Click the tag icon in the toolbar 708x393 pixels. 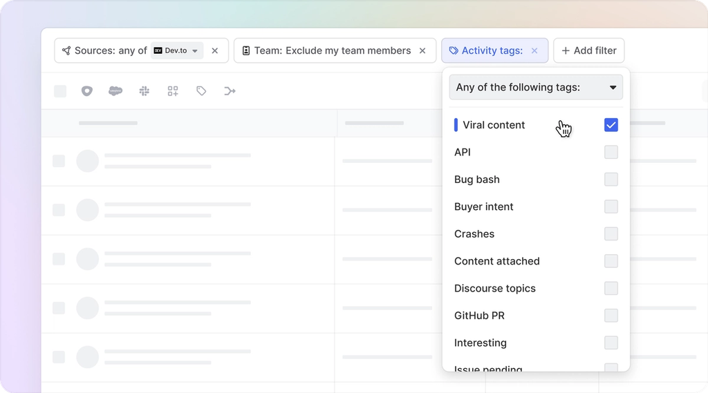201,91
